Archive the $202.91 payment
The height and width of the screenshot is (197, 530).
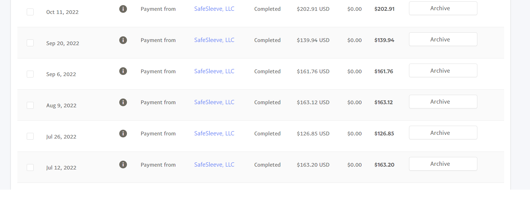[x=443, y=8]
